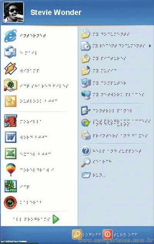Open Printers and Faxes printer entry
The width and height of the screenshot is (154, 244).
pyautogui.click(x=86, y=135)
